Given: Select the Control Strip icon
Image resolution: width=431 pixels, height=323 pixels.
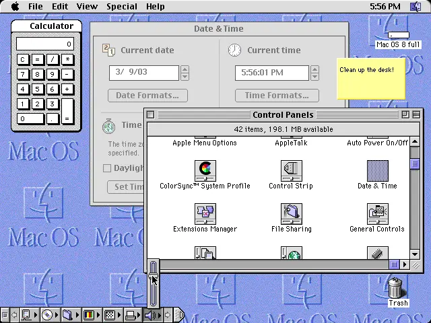Looking at the screenshot, I should (x=292, y=170).
